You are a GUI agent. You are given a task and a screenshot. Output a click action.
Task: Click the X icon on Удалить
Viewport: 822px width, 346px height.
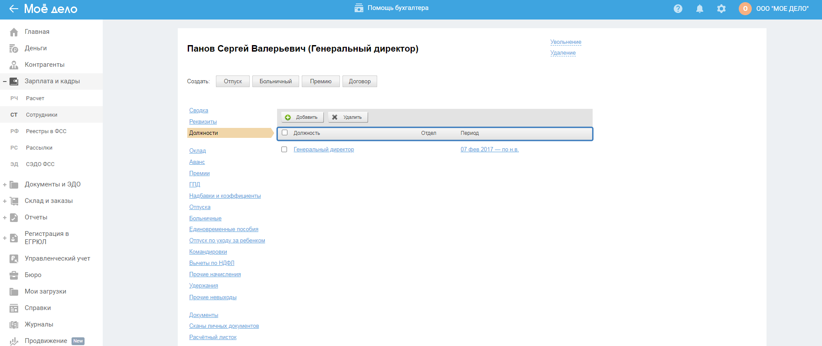(x=335, y=118)
